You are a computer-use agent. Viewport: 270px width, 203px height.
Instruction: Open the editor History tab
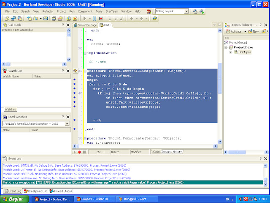(x=177, y=152)
